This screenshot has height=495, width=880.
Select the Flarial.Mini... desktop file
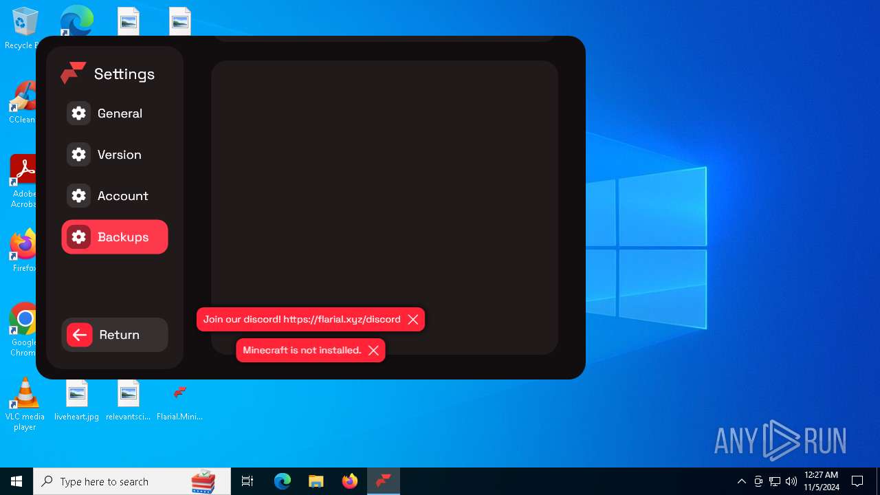coord(179,401)
